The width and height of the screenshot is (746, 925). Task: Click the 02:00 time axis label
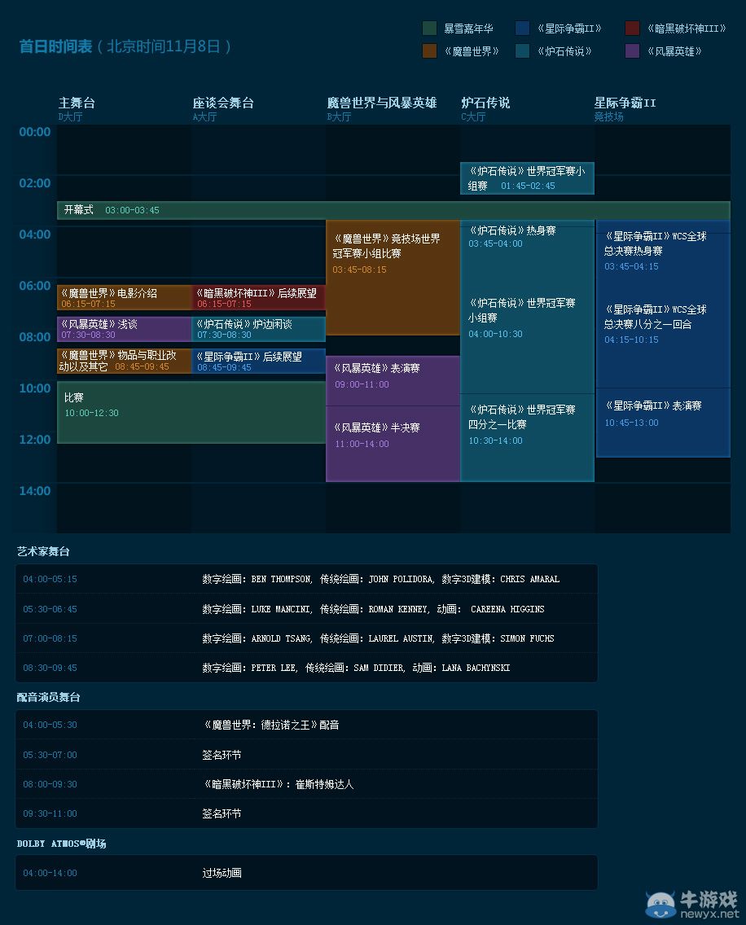point(35,183)
